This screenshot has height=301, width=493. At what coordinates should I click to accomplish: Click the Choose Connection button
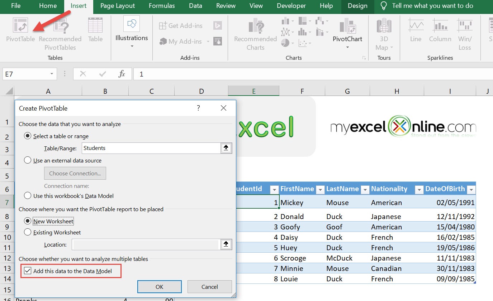pos(75,173)
